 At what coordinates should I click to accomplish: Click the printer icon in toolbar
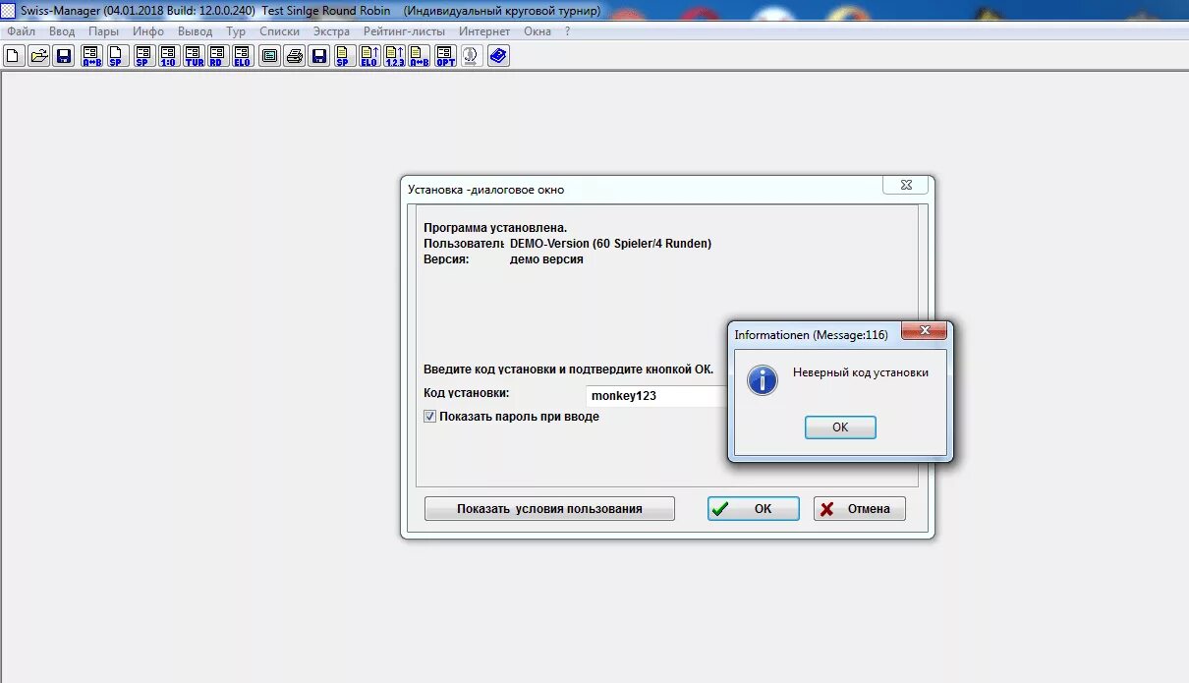coord(295,56)
